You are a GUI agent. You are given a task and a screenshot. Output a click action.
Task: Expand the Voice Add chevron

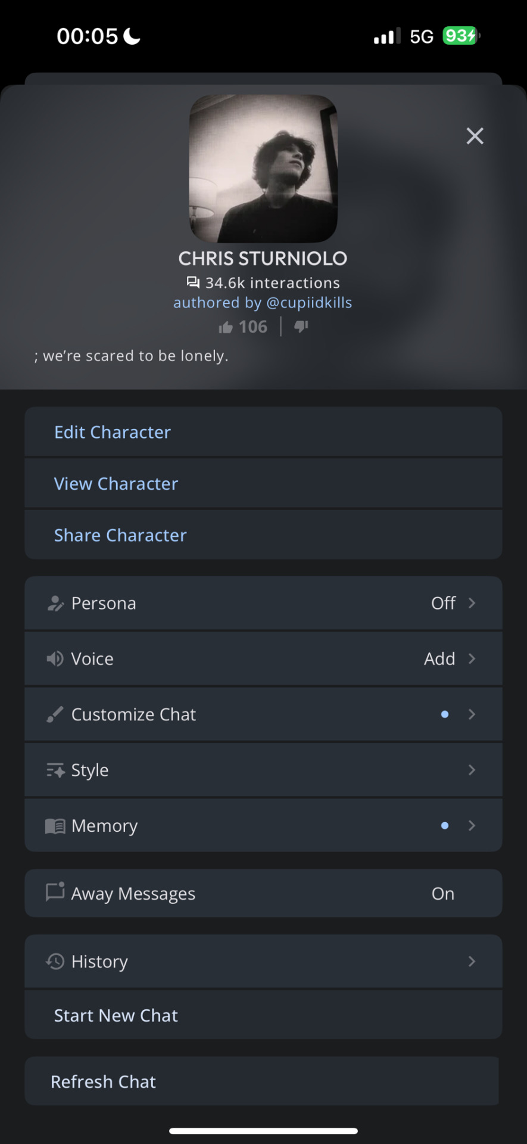[472, 658]
